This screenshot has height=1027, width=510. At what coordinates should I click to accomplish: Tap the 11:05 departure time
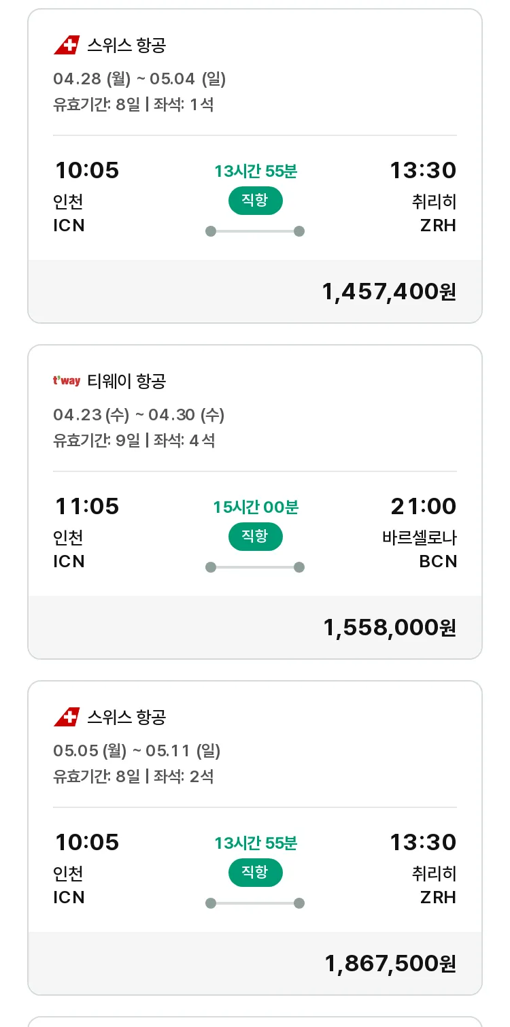pos(87,507)
